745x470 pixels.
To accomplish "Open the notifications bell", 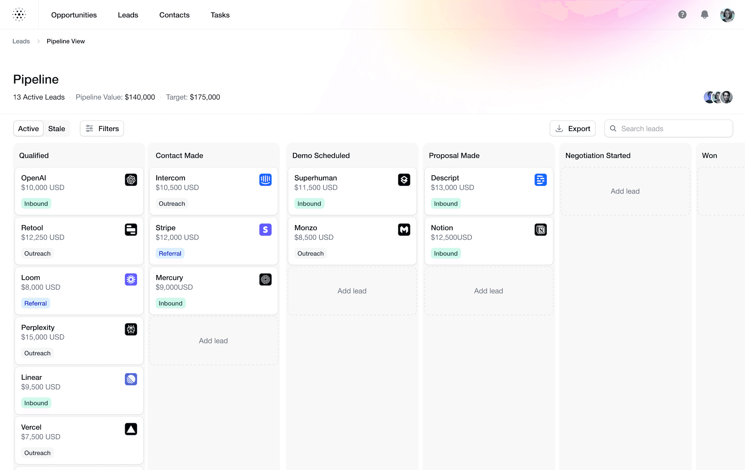I will (705, 14).
